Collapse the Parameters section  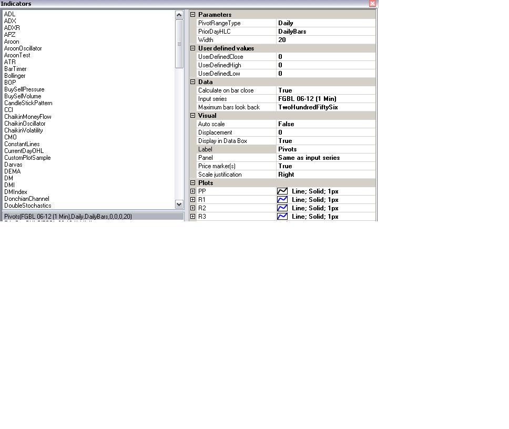point(193,15)
